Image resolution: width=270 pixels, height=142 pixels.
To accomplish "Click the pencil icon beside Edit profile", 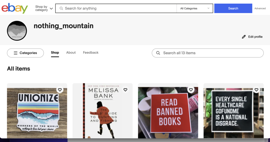I will click(244, 37).
